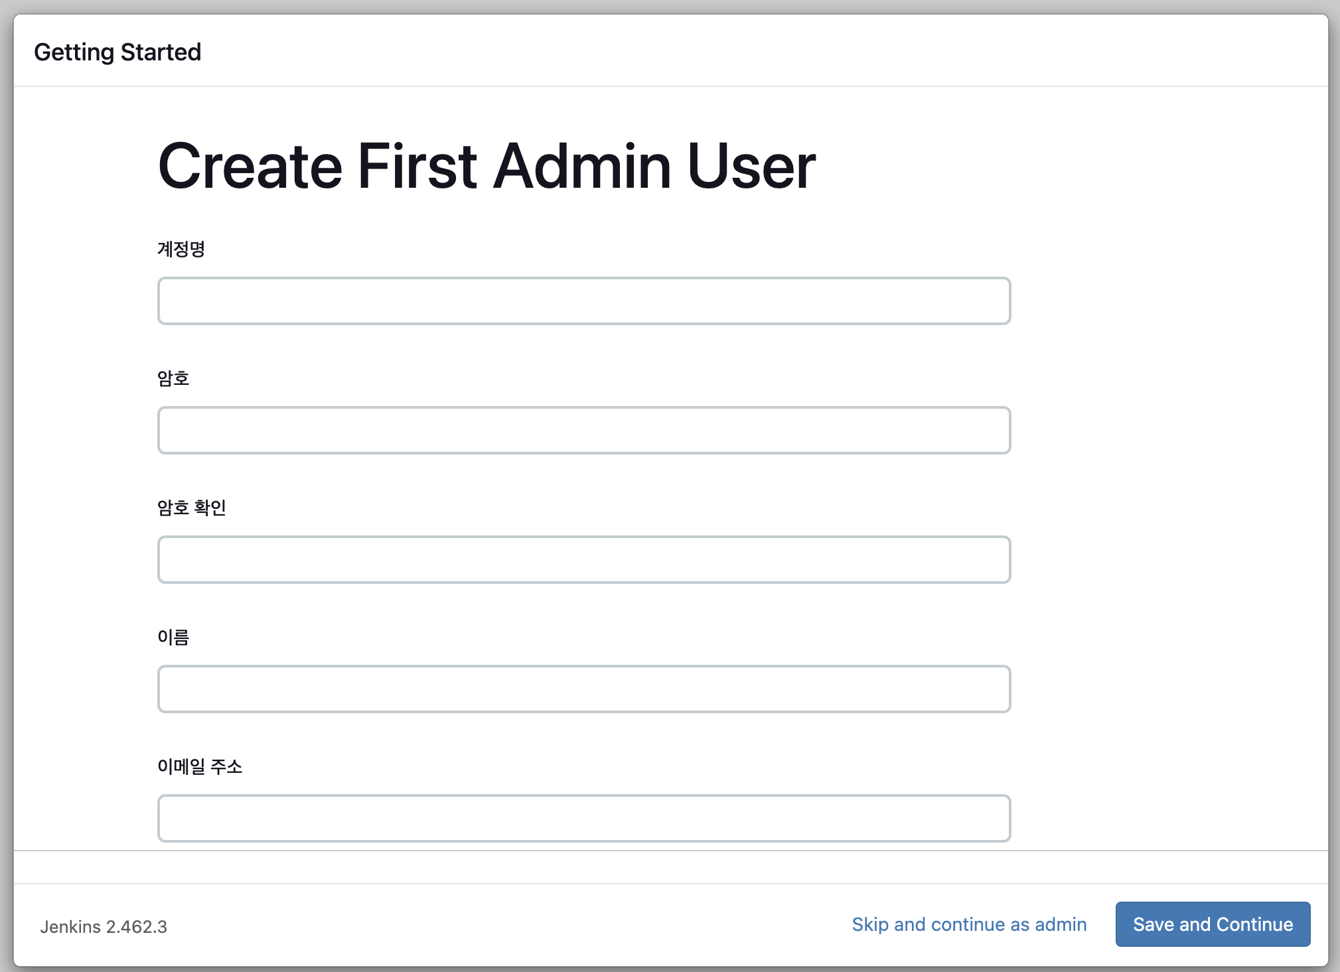Click the word First in the heading
The width and height of the screenshot is (1340, 972).
(417, 166)
